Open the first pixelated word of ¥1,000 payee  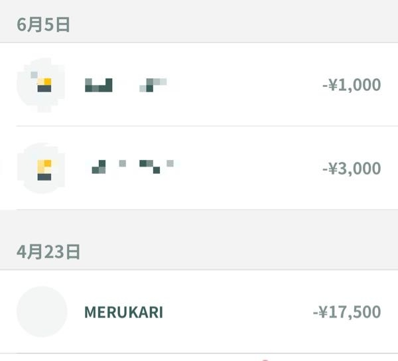(x=98, y=85)
